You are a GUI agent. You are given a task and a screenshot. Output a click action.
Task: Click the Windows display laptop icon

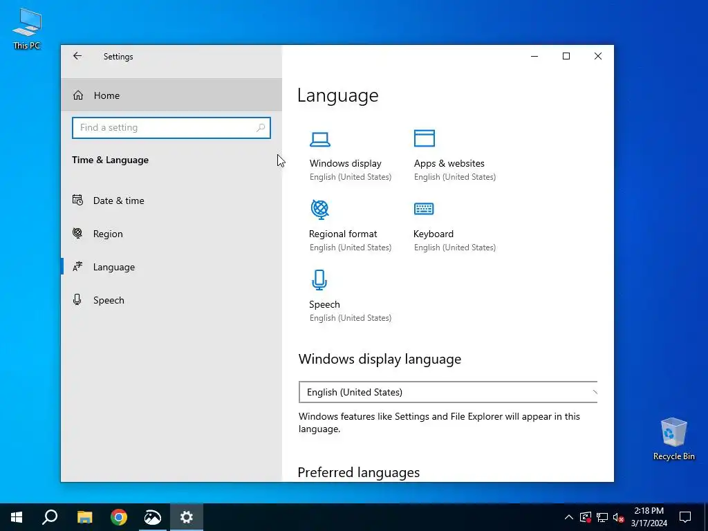320,139
